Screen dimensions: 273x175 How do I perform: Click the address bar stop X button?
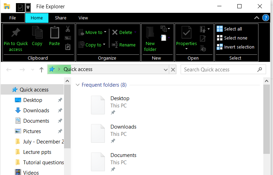coord(173,70)
